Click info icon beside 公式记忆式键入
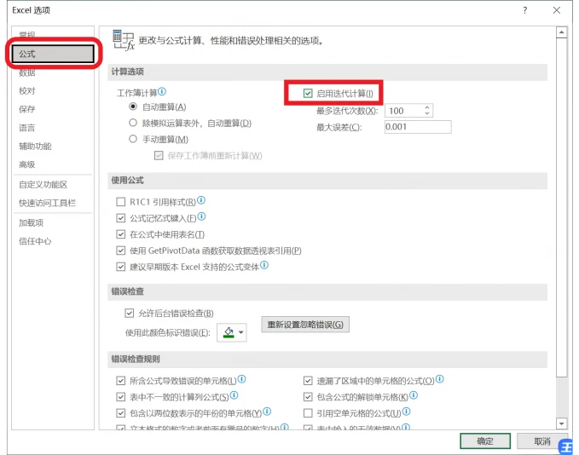 [201, 216]
